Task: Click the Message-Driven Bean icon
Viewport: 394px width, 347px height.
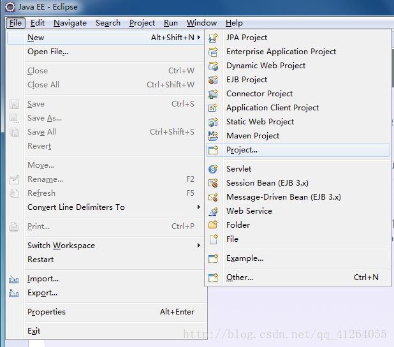Action: pyautogui.click(x=213, y=197)
